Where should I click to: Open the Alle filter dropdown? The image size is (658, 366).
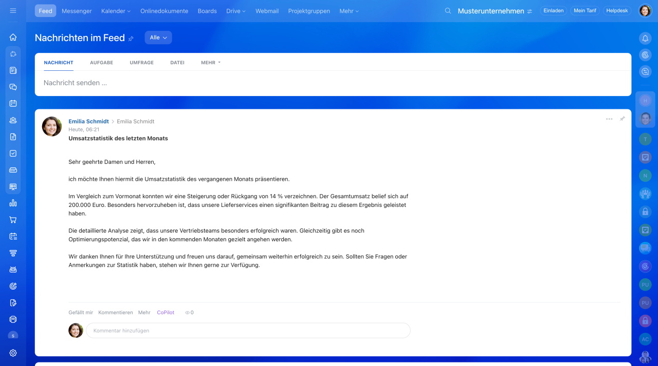click(x=158, y=37)
